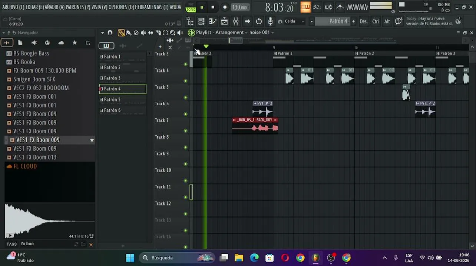This screenshot has height=266, width=476.
Task: Select the slice tool in playlist toolbar
Action: (158, 33)
